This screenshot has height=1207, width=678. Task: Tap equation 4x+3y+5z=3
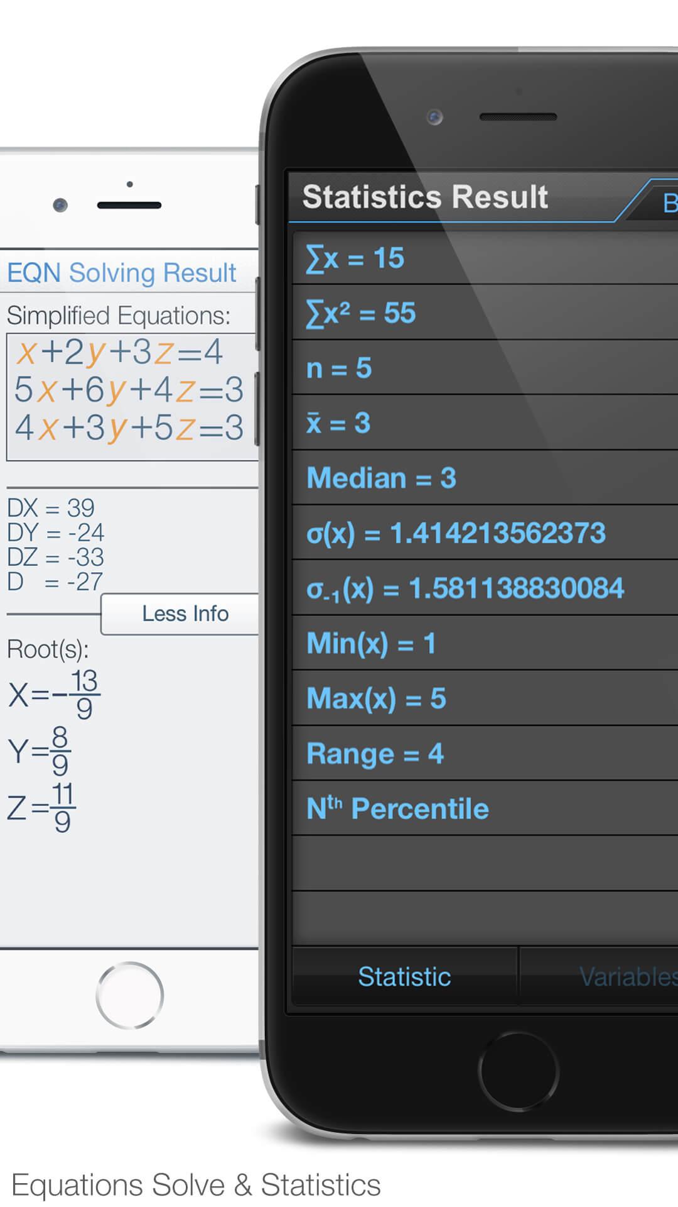coord(129,428)
